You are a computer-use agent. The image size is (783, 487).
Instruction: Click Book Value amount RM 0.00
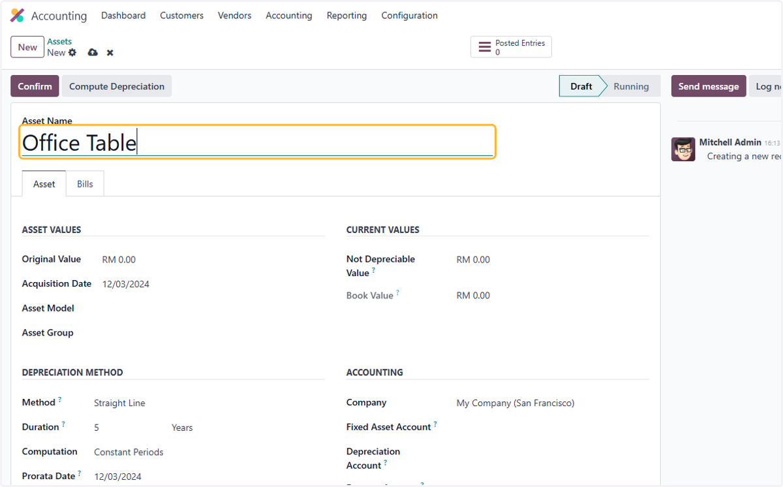pos(473,296)
